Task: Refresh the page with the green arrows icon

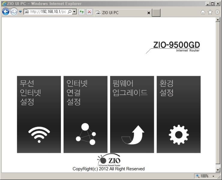Action: pos(82,12)
